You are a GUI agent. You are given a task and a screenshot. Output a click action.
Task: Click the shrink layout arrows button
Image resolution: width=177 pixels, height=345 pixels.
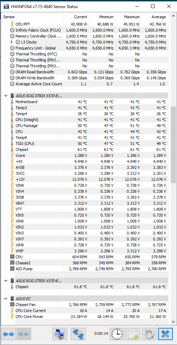tap(23, 334)
